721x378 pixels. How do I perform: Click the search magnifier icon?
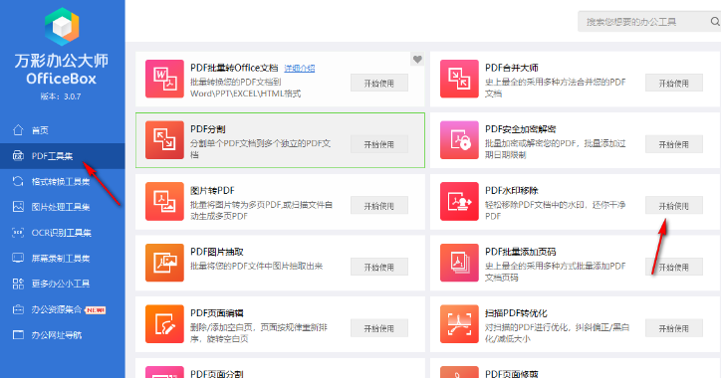(x=715, y=22)
